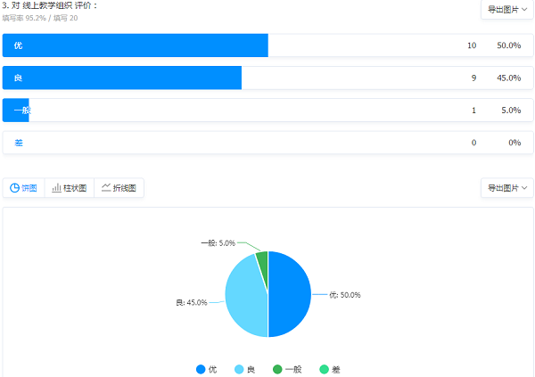Select the 一般 result bar showing 5.0%
Screen dimensions: 535x377
pos(16,111)
